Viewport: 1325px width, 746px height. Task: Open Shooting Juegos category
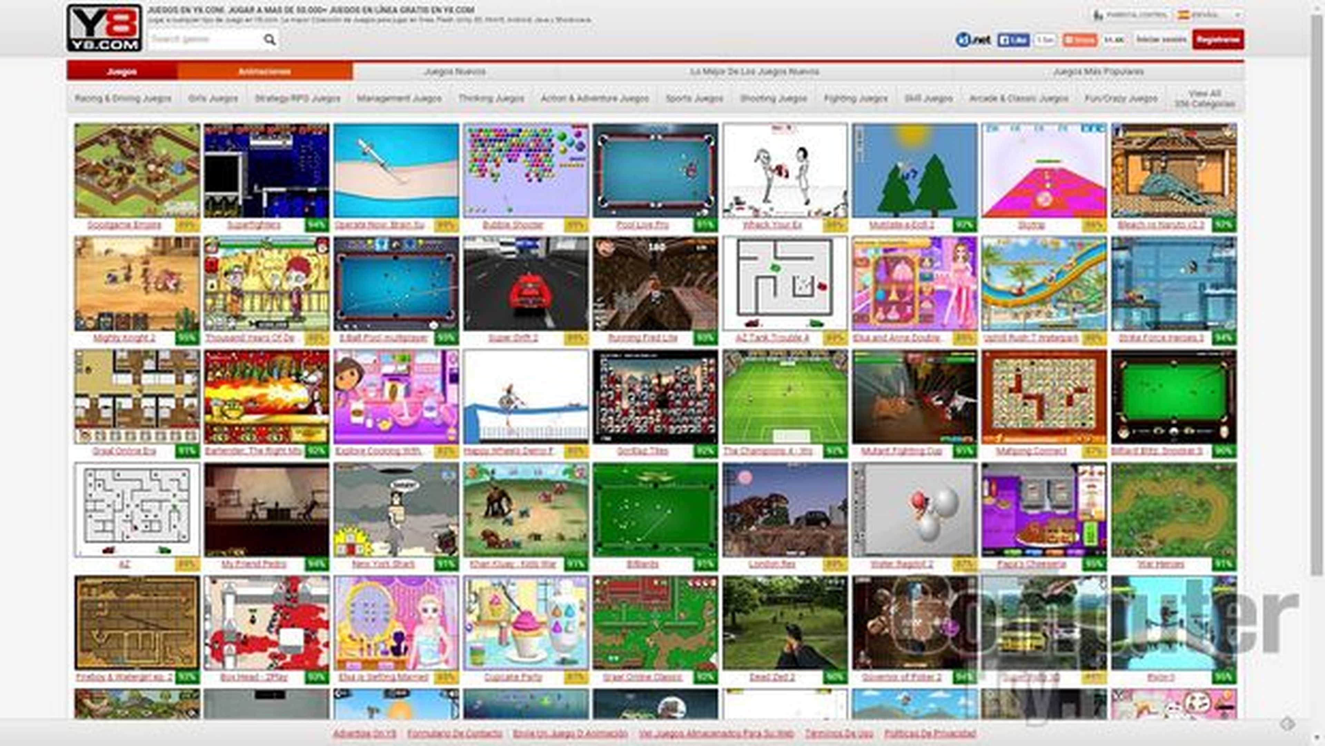pyautogui.click(x=773, y=98)
